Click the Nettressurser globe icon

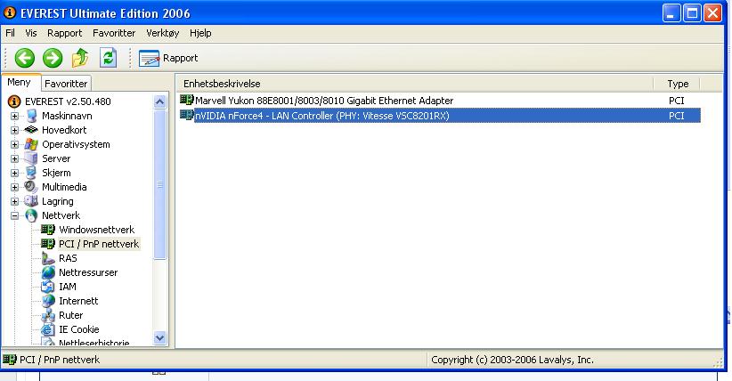[x=48, y=272]
